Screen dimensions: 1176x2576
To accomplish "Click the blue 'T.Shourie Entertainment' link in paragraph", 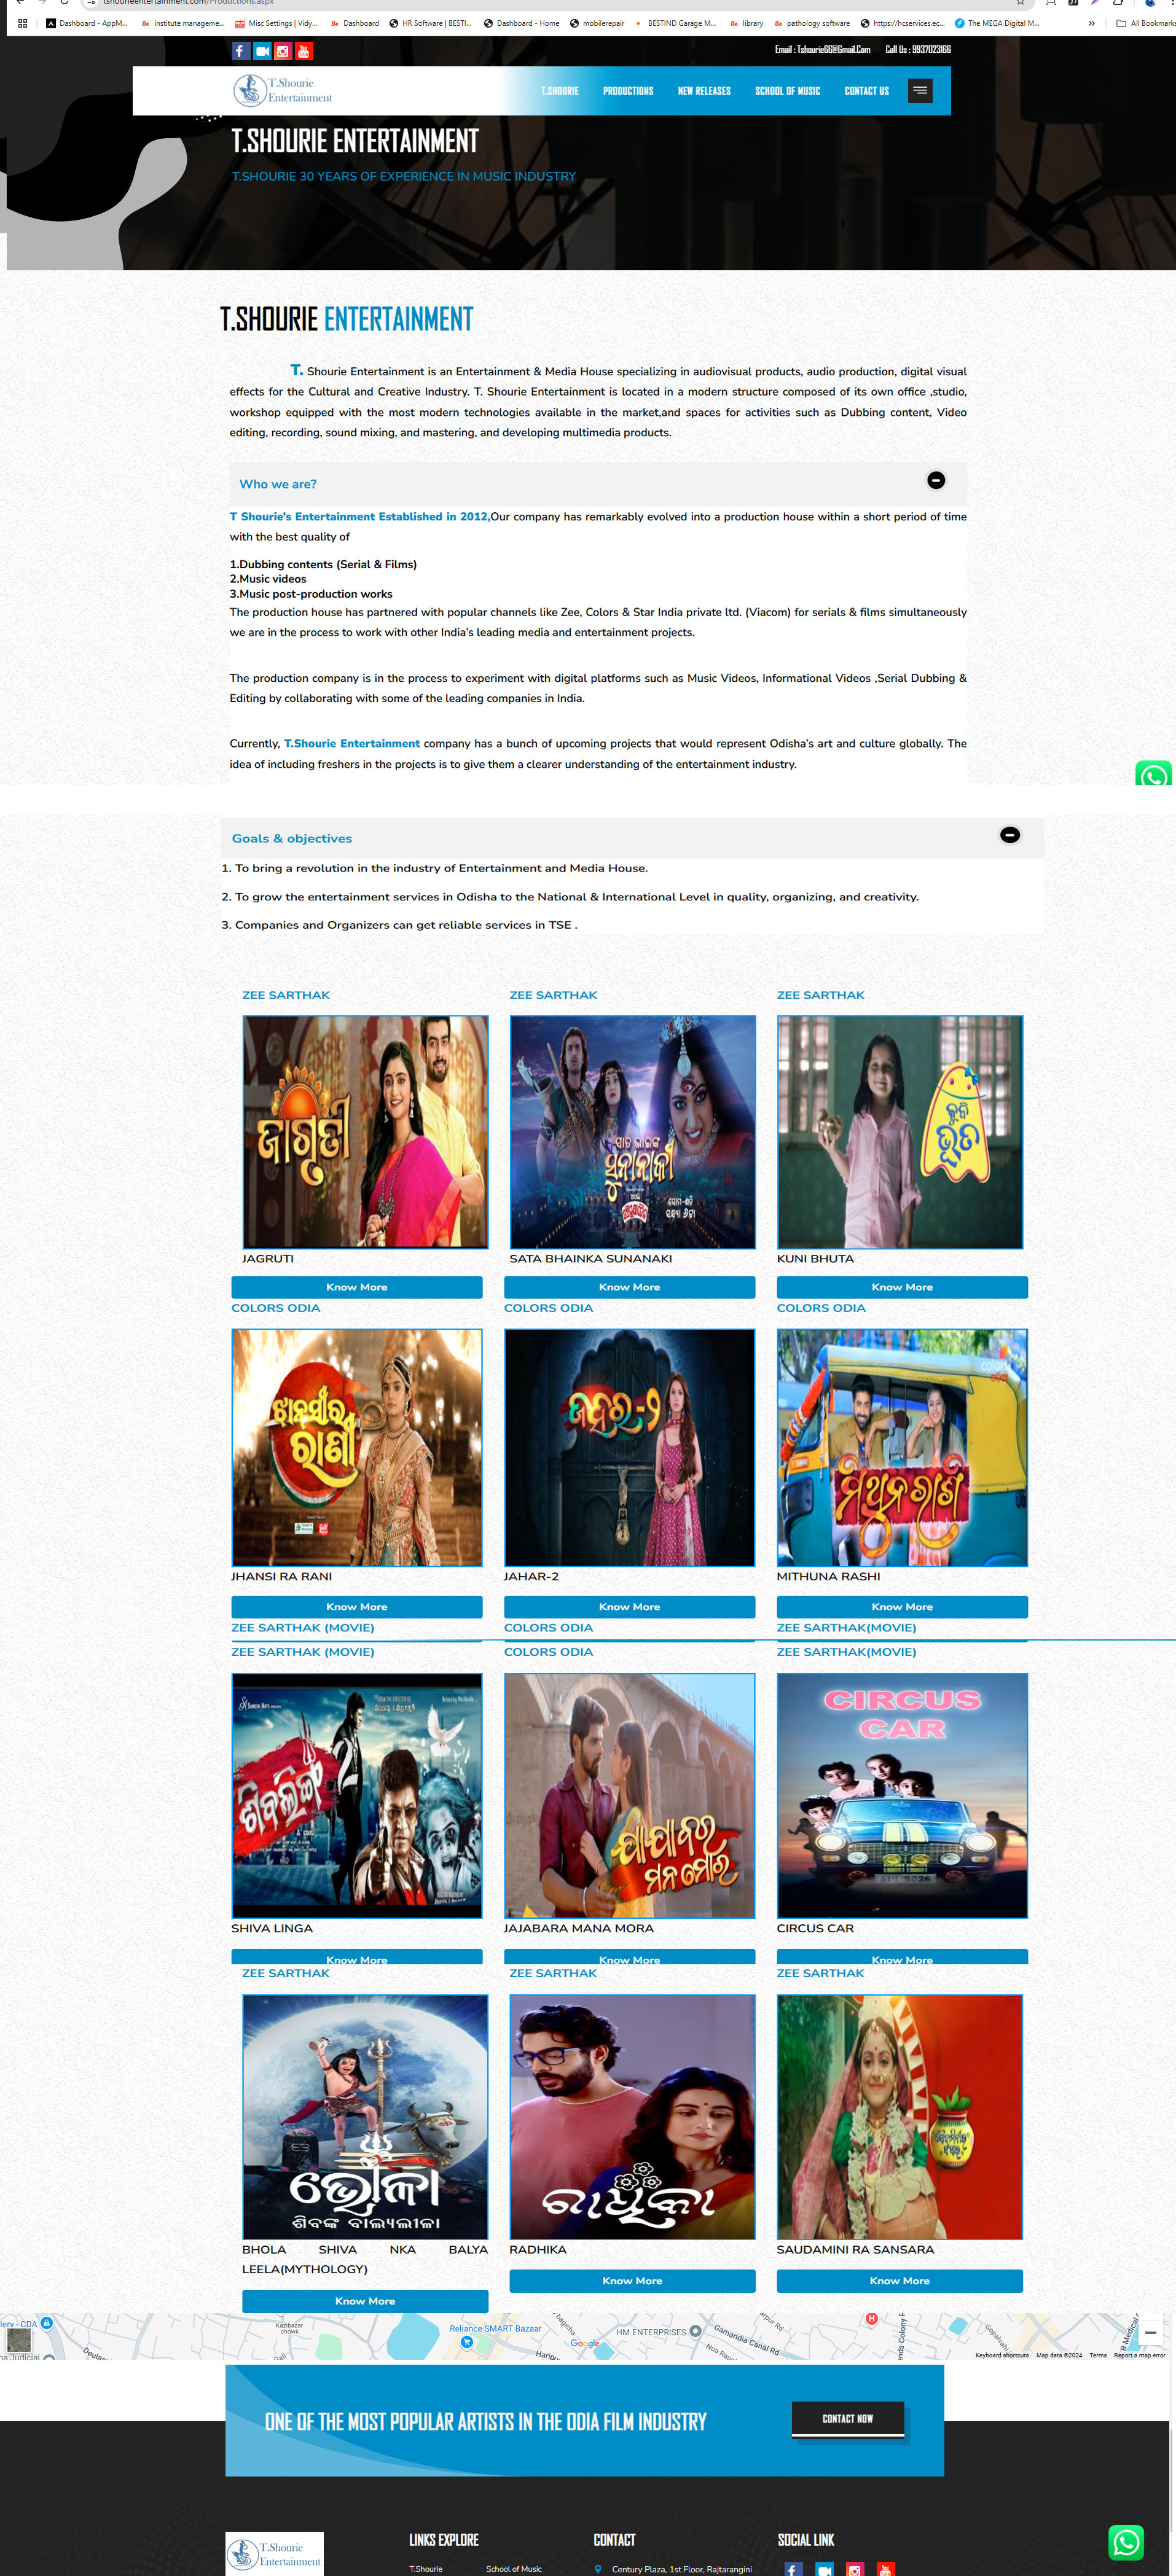I will (x=352, y=744).
